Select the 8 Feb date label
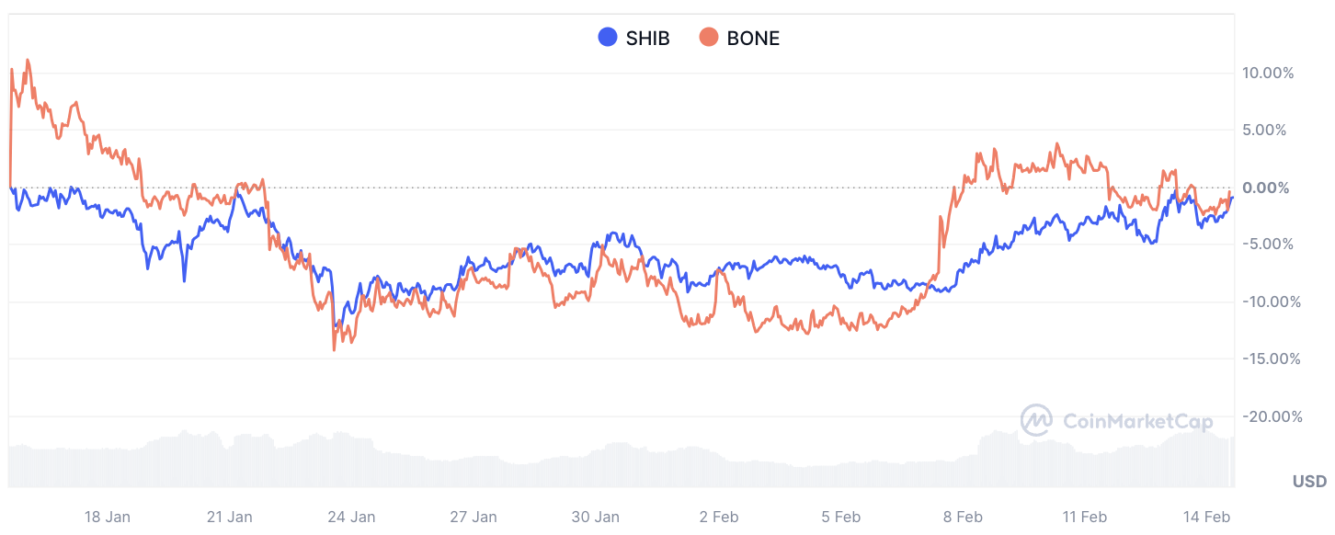This screenshot has height=535, width=1335. (x=962, y=517)
